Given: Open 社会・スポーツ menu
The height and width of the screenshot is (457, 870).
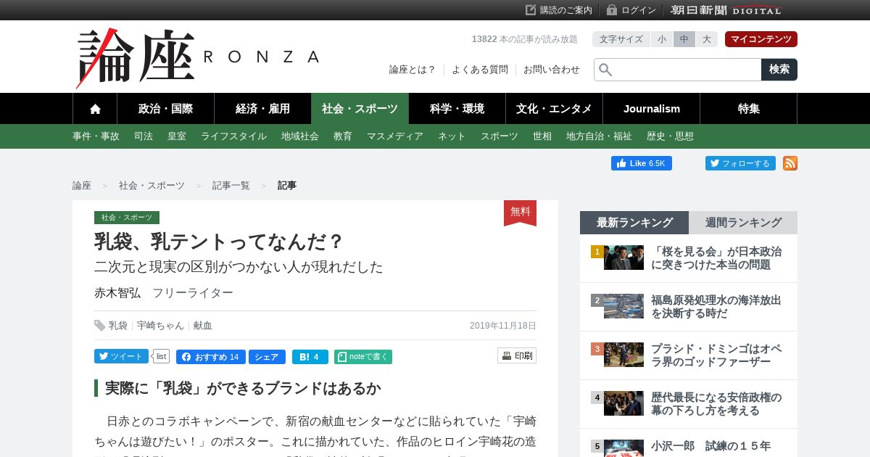Looking at the screenshot, I should tap(360, 109).
